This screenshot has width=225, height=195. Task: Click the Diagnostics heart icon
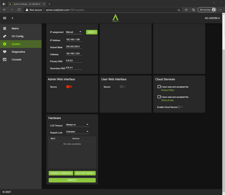click(x=5, y=52)
